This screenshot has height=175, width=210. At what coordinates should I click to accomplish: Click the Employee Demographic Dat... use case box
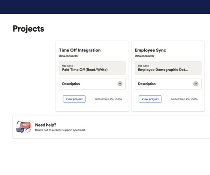(168, 68)
